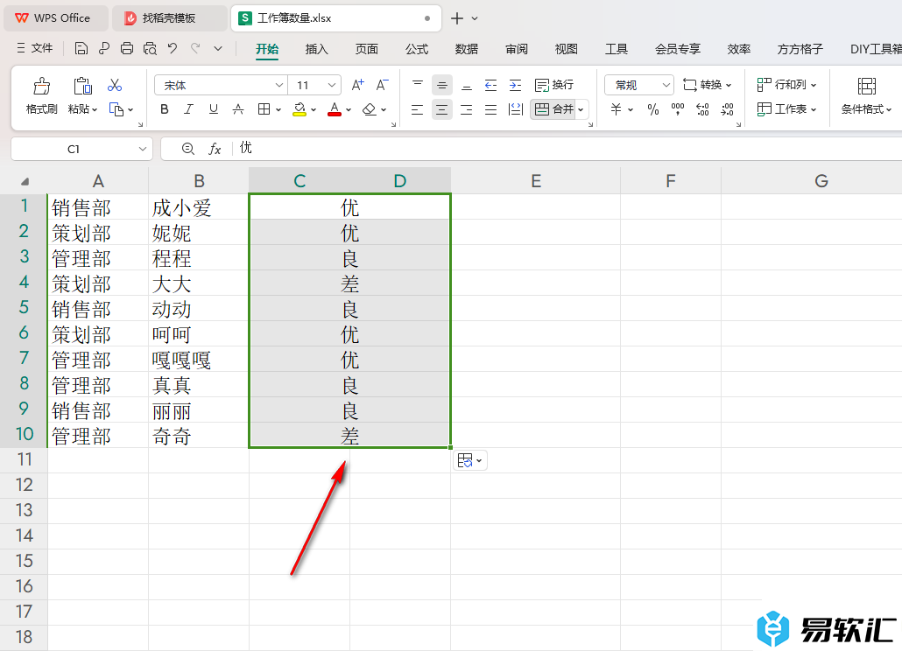Select bottom vertical alignment
This screenshot has width=902, height=651.
[467, 85]
